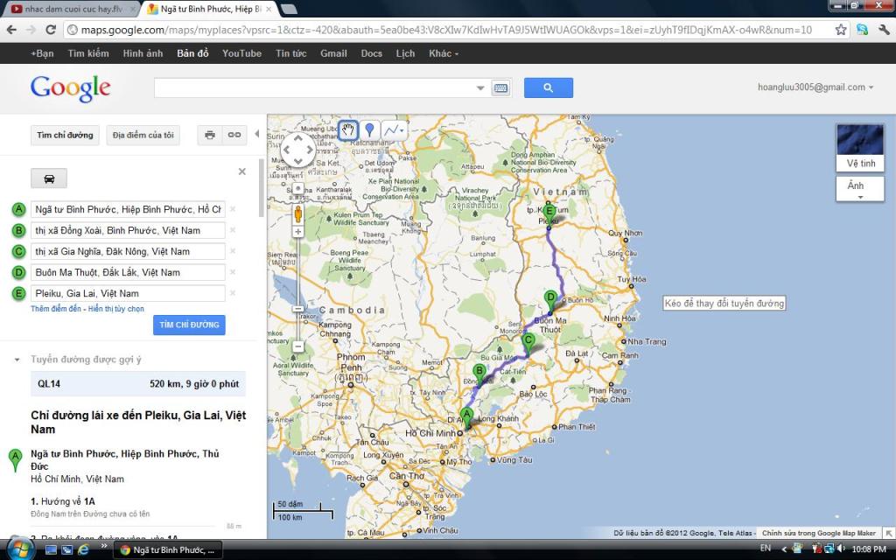Open the hoangluu3005@gmail.com account dropdown
896x560 pixels.
click(x=815, y=87)
